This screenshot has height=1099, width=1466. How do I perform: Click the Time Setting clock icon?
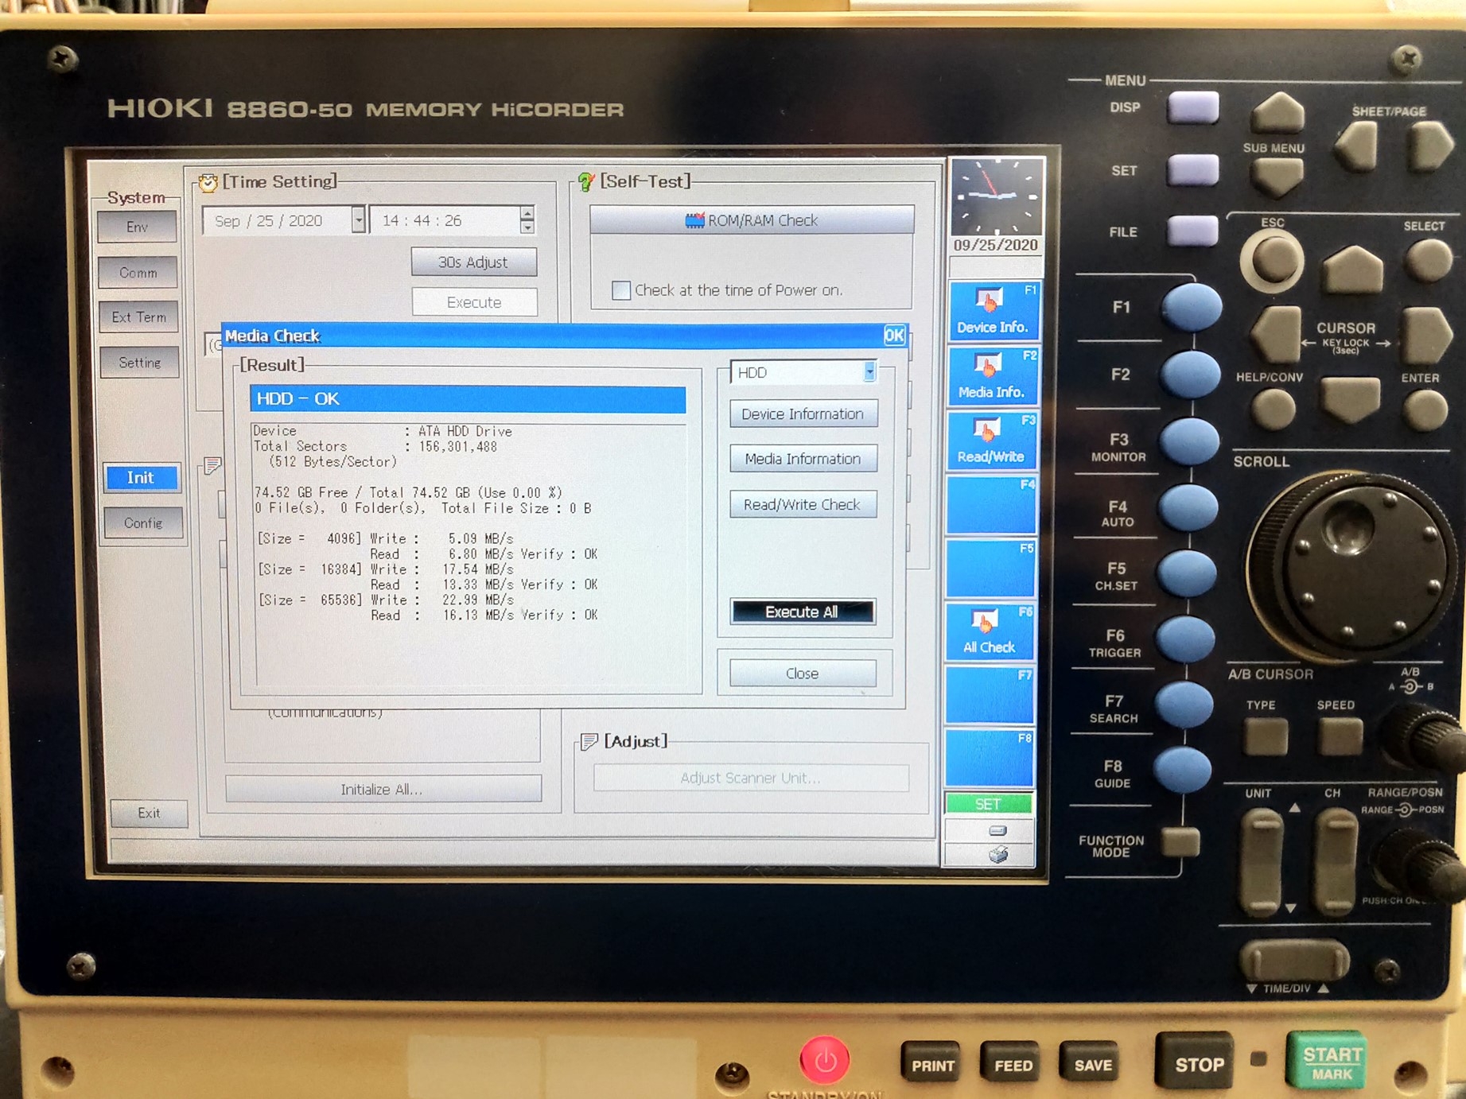[208, 183]
